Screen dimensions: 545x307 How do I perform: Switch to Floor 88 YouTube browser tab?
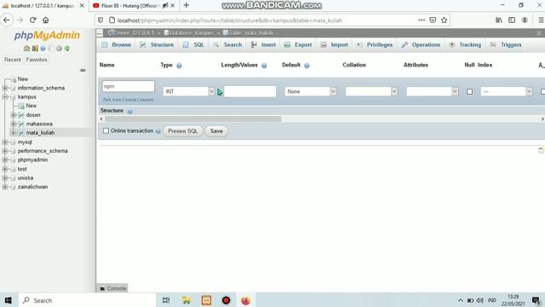click(x=129, y=6)
